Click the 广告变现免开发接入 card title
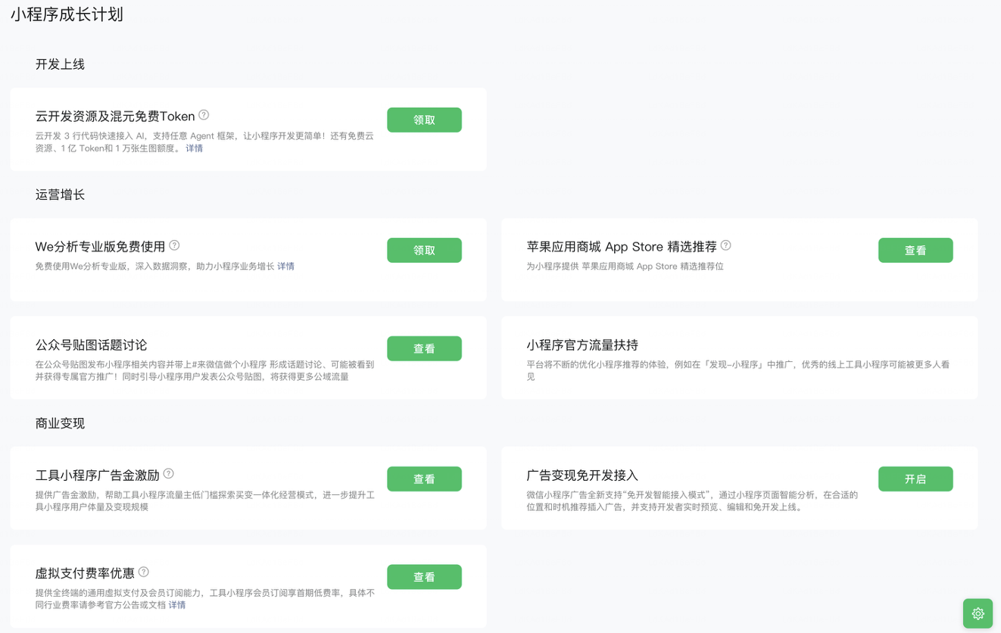This screenshot has height=633, width=1001. (x=582, y=476)
